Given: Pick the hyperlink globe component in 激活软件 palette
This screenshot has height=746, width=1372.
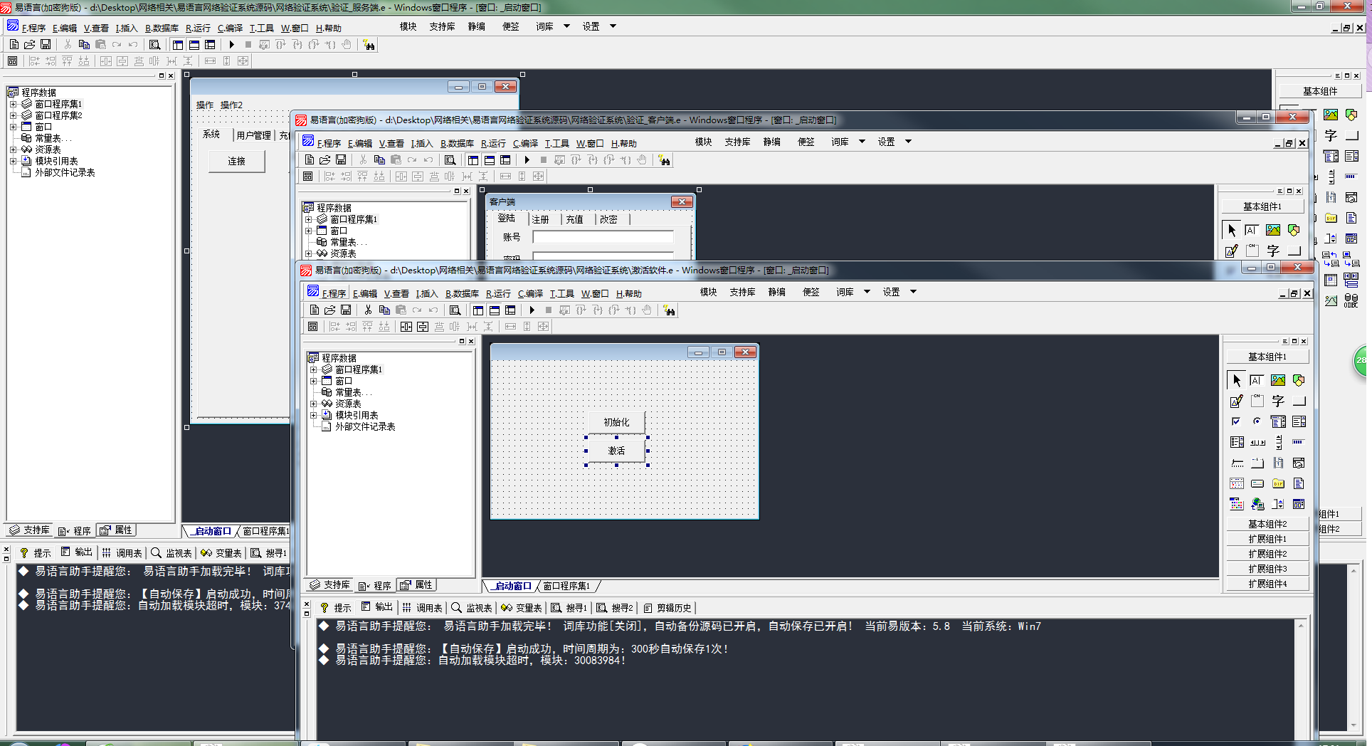Looking at the screenshot, I should point(1257,504).
